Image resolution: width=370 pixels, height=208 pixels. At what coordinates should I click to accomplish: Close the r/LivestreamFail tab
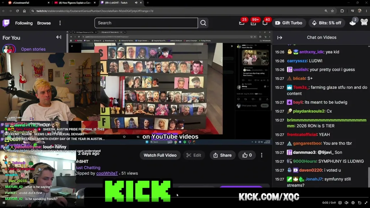tap(48, 3)
